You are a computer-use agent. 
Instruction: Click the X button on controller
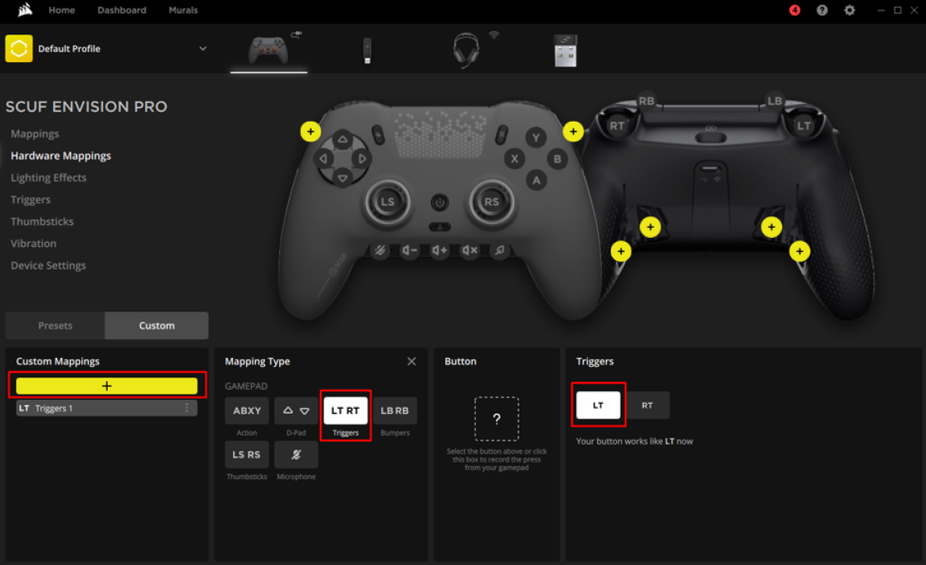tap(515, 159)
